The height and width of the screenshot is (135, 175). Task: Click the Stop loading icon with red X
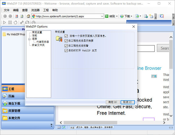coord(16,16)
